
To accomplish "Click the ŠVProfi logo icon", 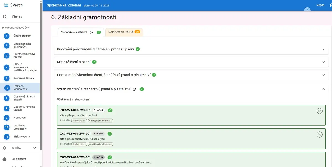I will tap(6, 5).
